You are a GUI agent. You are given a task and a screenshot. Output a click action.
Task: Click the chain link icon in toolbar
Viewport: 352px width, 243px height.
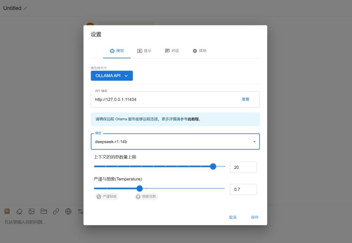(x=56, y=211)
